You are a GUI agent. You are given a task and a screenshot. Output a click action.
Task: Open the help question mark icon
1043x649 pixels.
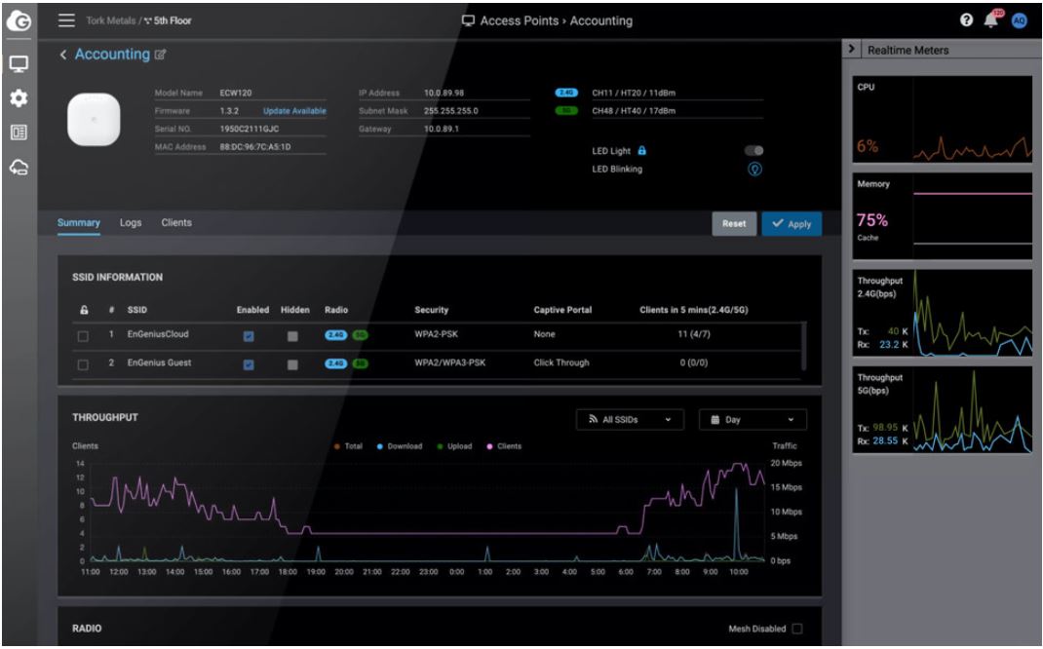[x=966, y=20]
